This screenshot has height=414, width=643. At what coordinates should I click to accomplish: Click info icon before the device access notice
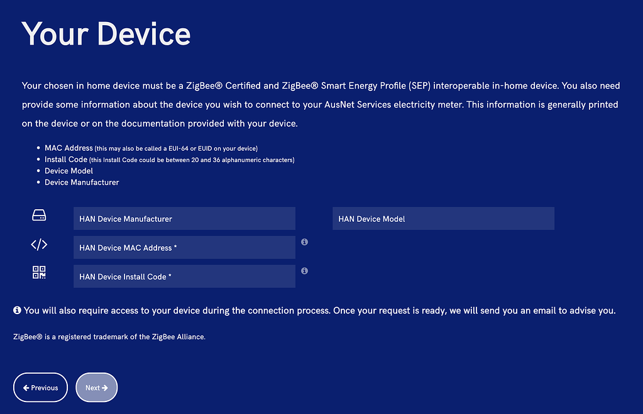17,310
